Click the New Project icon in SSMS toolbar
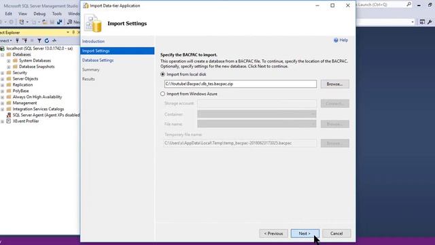This screenshot has width=435, height=245. click(x=21, y=22)
